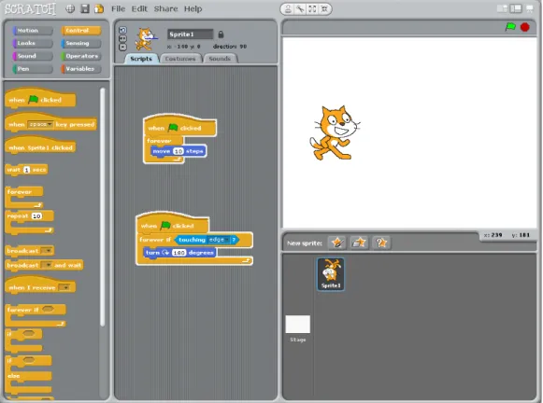Click the repeat block count value
Viewport: 543px width, 403px height.
tap(36, 216)
